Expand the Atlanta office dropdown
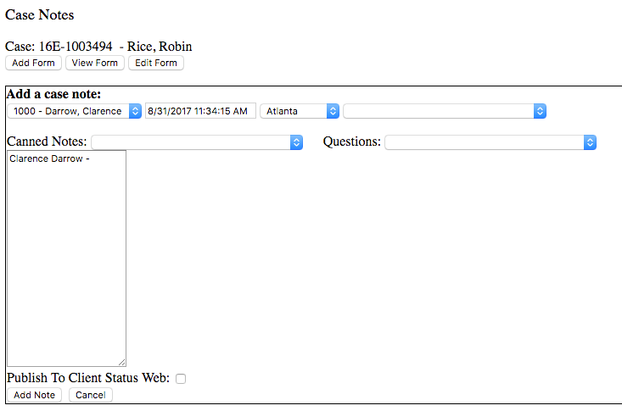Viewport: 622px width, 411px height. pos(300,111)
